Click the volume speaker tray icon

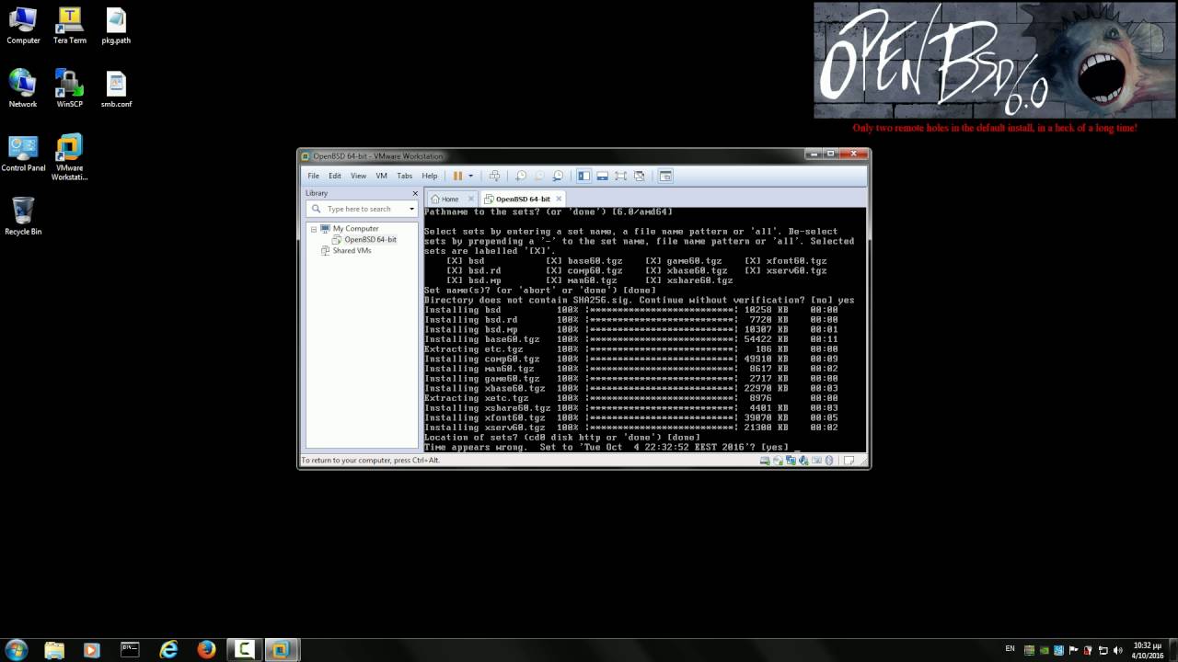point(1117,650)
